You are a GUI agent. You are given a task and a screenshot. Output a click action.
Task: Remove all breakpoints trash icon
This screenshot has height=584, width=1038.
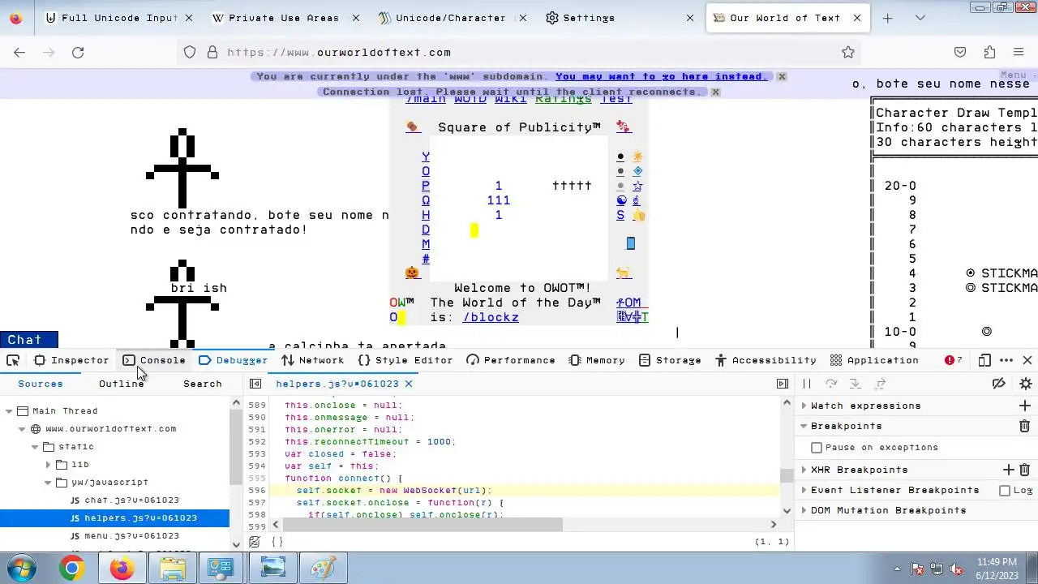pos(1024,426)
